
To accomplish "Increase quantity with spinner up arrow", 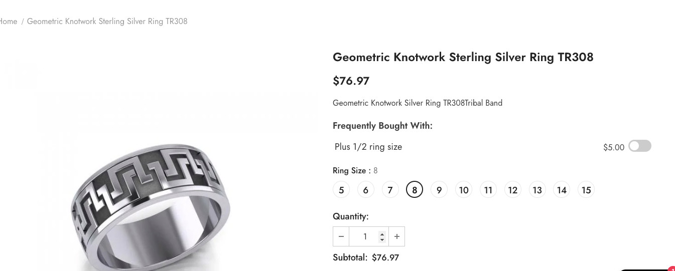I will pos(382,234).
